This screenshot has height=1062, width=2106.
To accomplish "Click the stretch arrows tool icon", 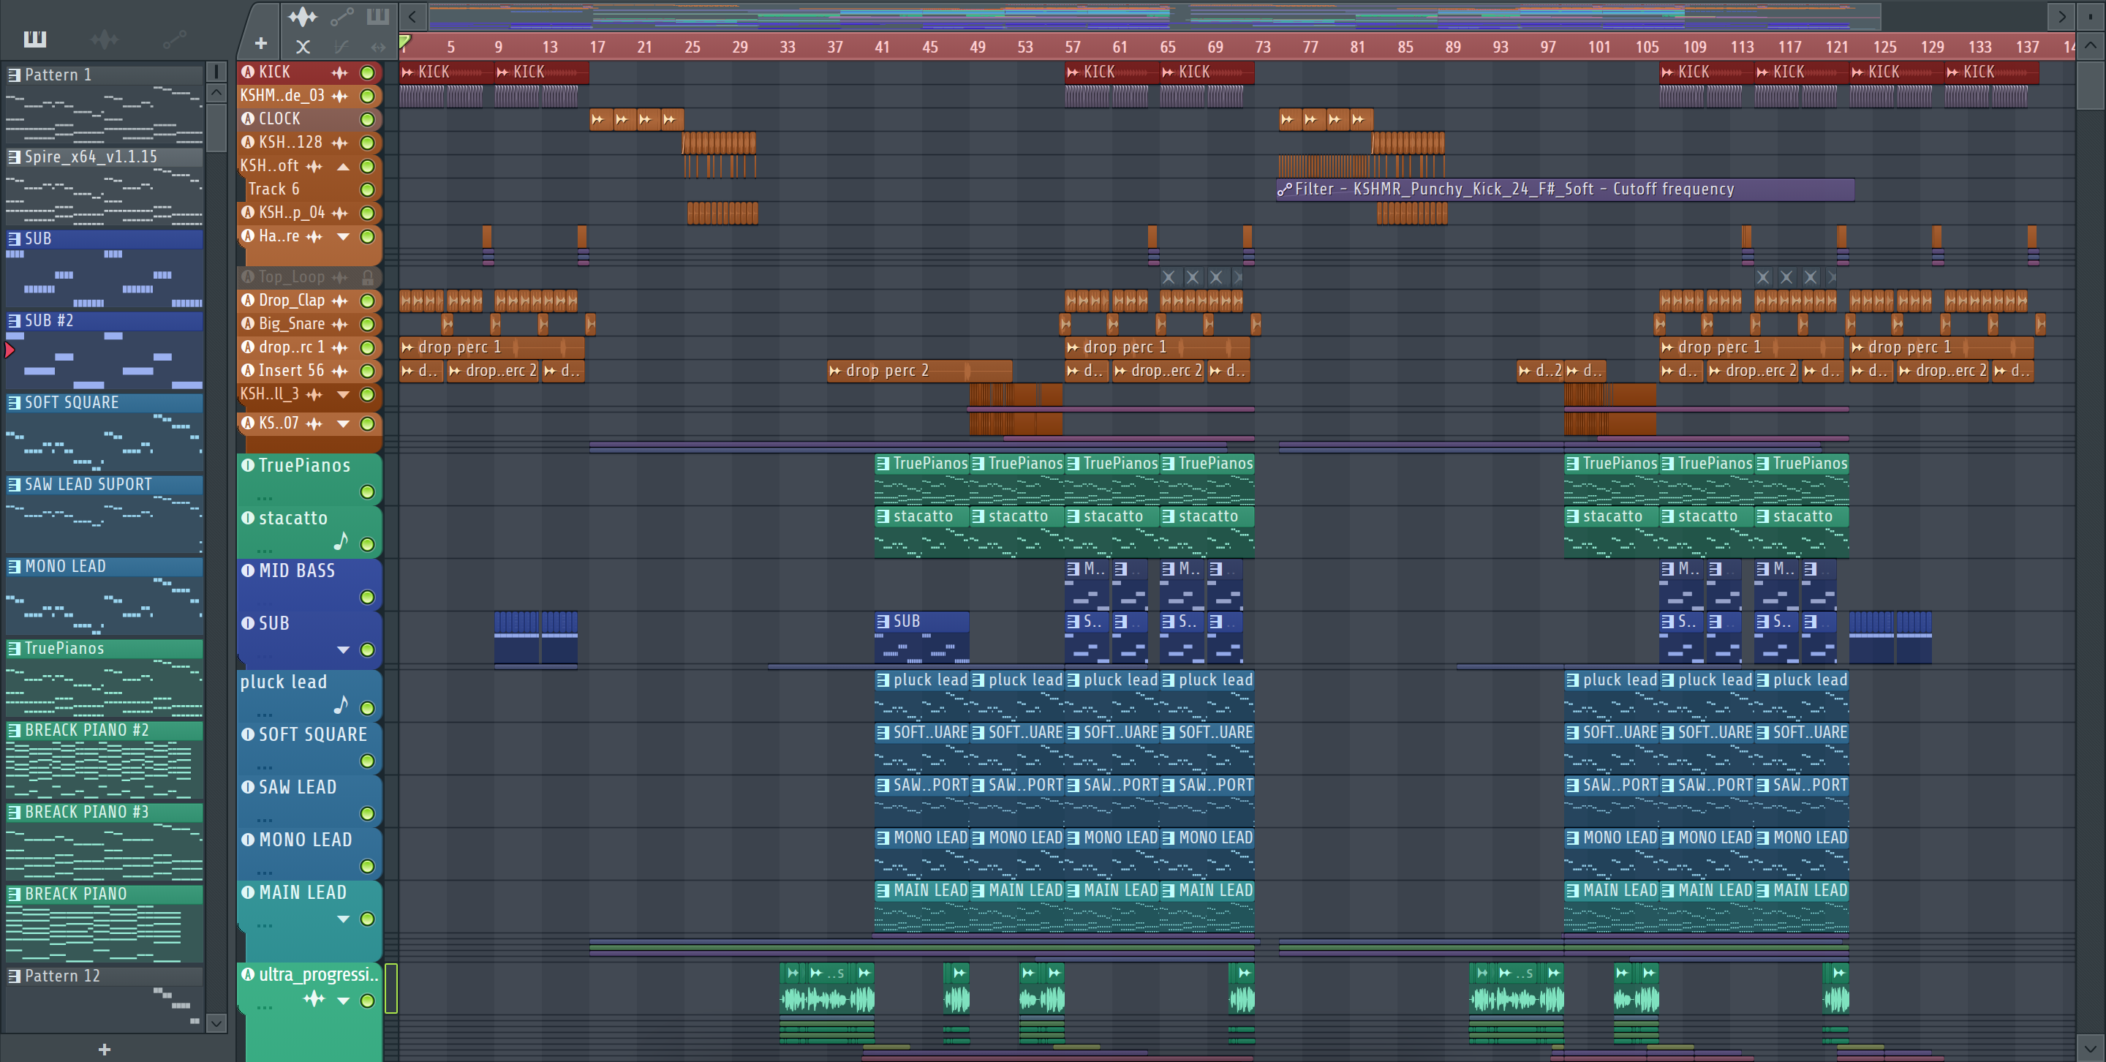I will [x=378, y=47].
